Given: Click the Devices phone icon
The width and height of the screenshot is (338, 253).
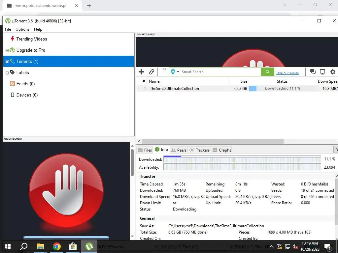Looking at the screenshot, I should tap(13, 95).
